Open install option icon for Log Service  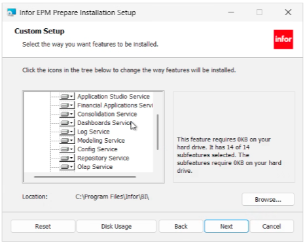(67, 132)
